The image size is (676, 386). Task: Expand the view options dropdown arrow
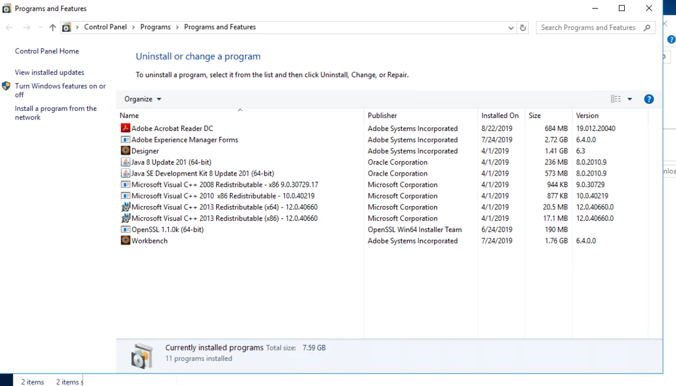tap(630, 99)
